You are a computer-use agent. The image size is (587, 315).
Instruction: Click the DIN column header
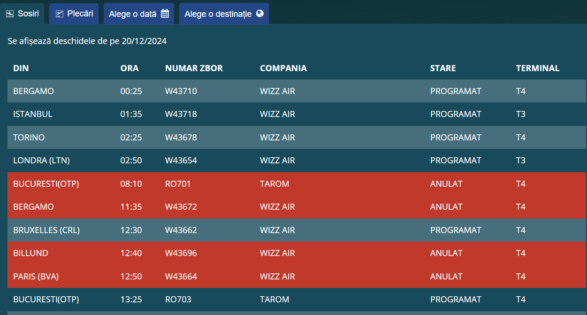(x=21, y=68)
